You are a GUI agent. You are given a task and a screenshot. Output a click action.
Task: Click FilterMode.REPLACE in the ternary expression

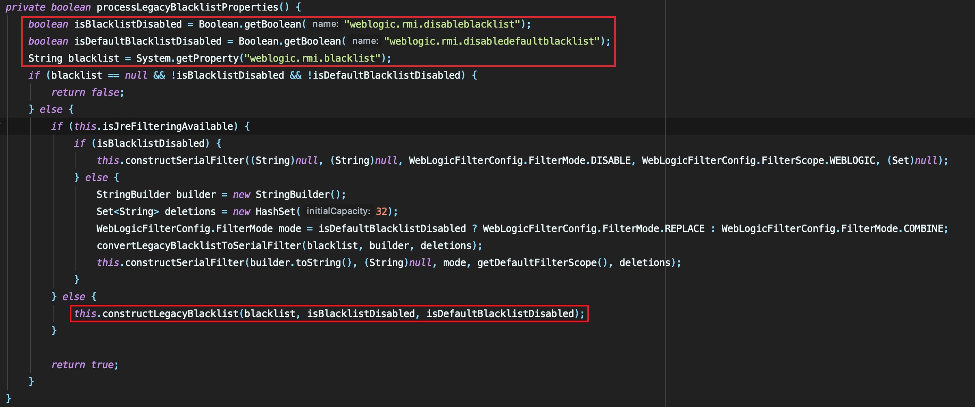[x=654, y=229]
